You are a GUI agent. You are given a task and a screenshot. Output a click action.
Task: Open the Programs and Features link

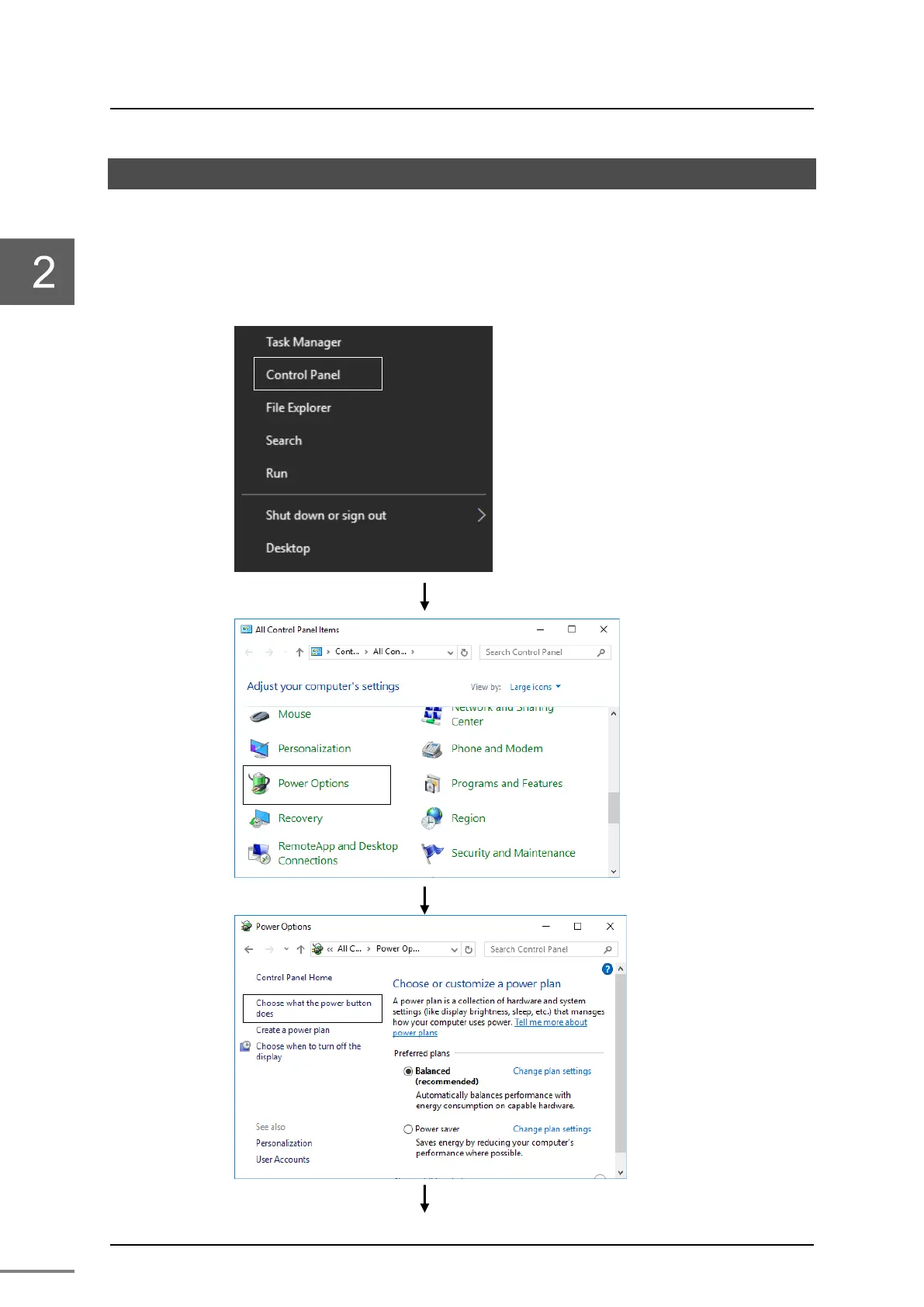tap(507, 783)
